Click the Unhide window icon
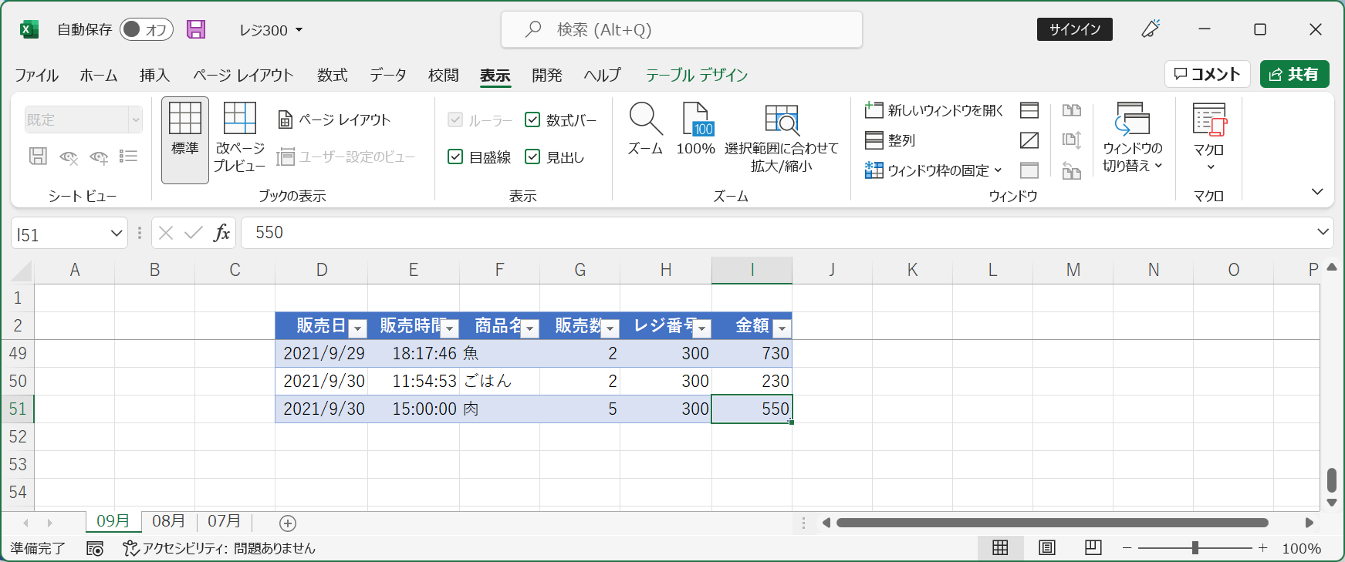Screen dimensions: 1345x562 point(1029,170)
